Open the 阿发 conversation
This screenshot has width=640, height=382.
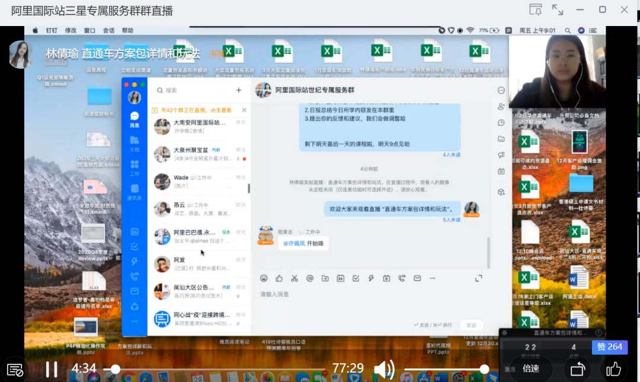[x=199, y=264]
